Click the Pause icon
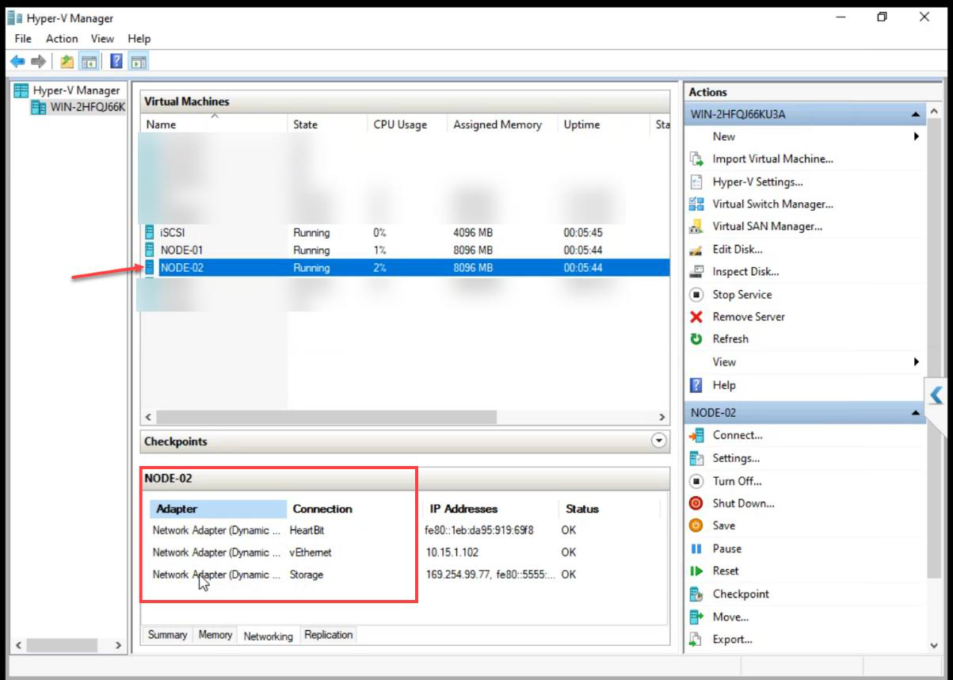Image resolution: width=953 pixels, height=680 pixels. tap(696, 548)
